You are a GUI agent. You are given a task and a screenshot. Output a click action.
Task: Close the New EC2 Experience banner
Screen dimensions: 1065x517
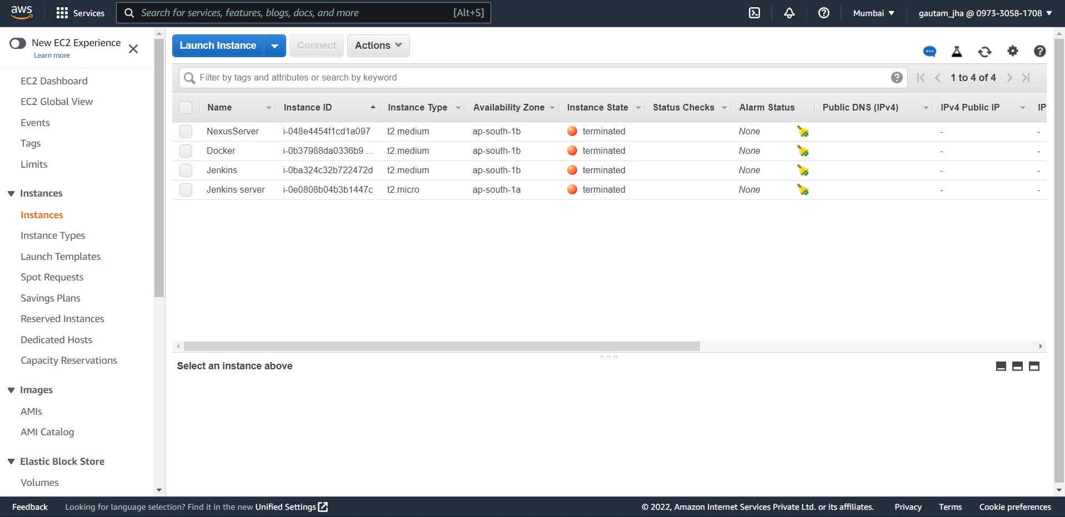pyautogui.click(x=133, y=49)
